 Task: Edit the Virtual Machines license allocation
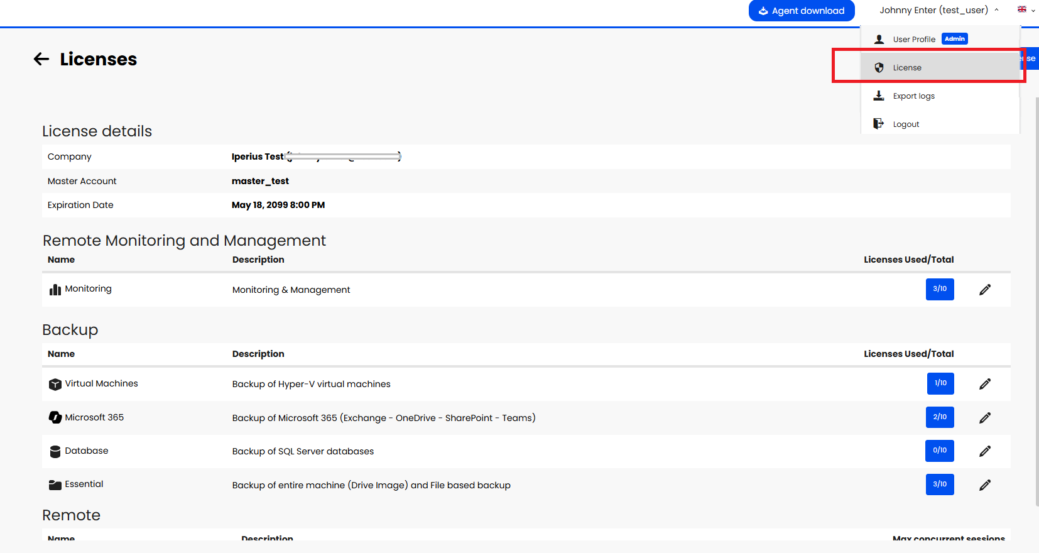[984, 384]
